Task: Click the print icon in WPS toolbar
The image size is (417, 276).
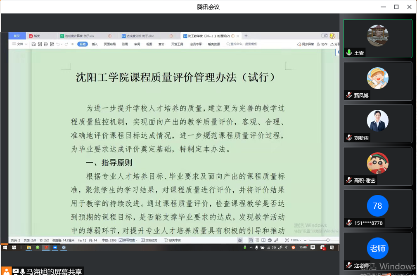Action: coord(46,44)
